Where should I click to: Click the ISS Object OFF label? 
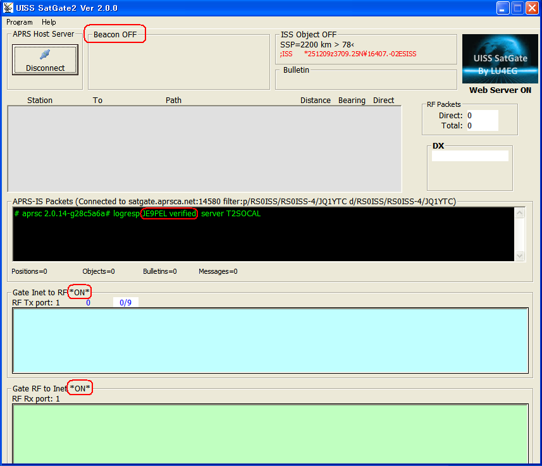coord(309,35)
